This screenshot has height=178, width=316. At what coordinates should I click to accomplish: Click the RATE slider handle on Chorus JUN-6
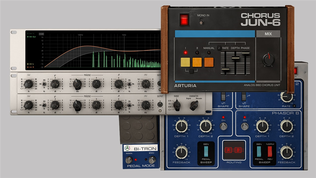click(225, 69)
